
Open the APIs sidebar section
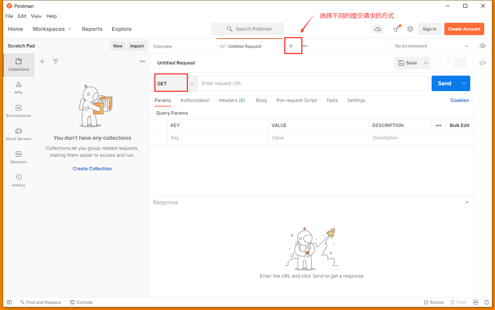pos(19,88)
